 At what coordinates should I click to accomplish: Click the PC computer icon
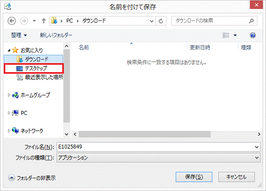tap(15, 113)
